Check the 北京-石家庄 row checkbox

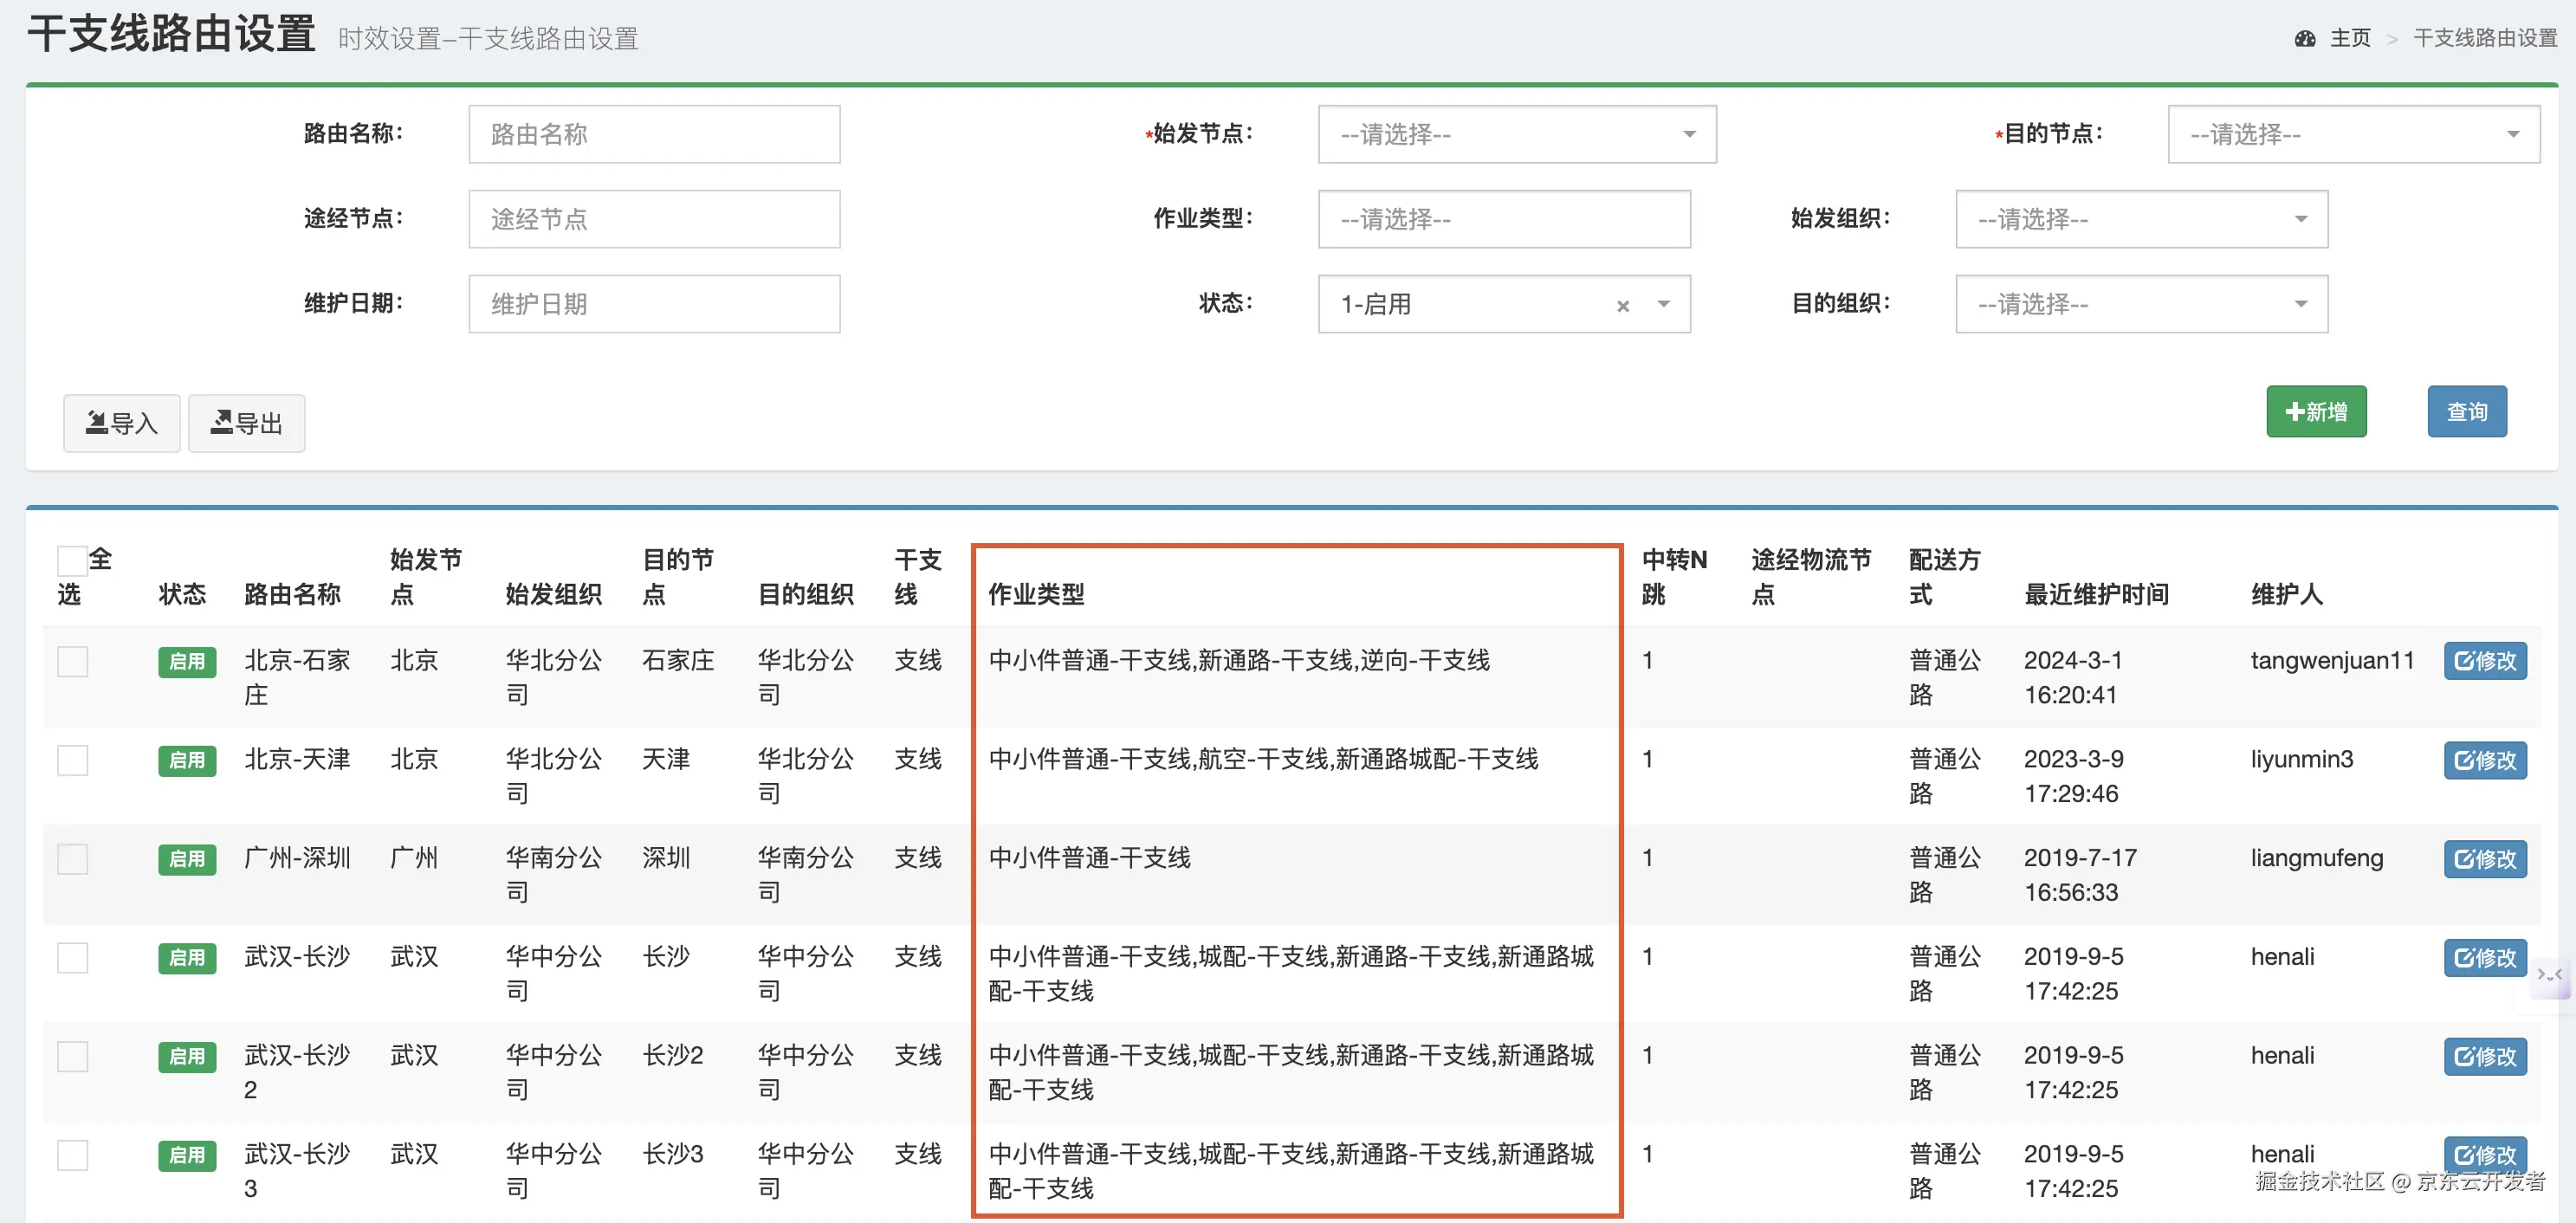pos(72,661)
